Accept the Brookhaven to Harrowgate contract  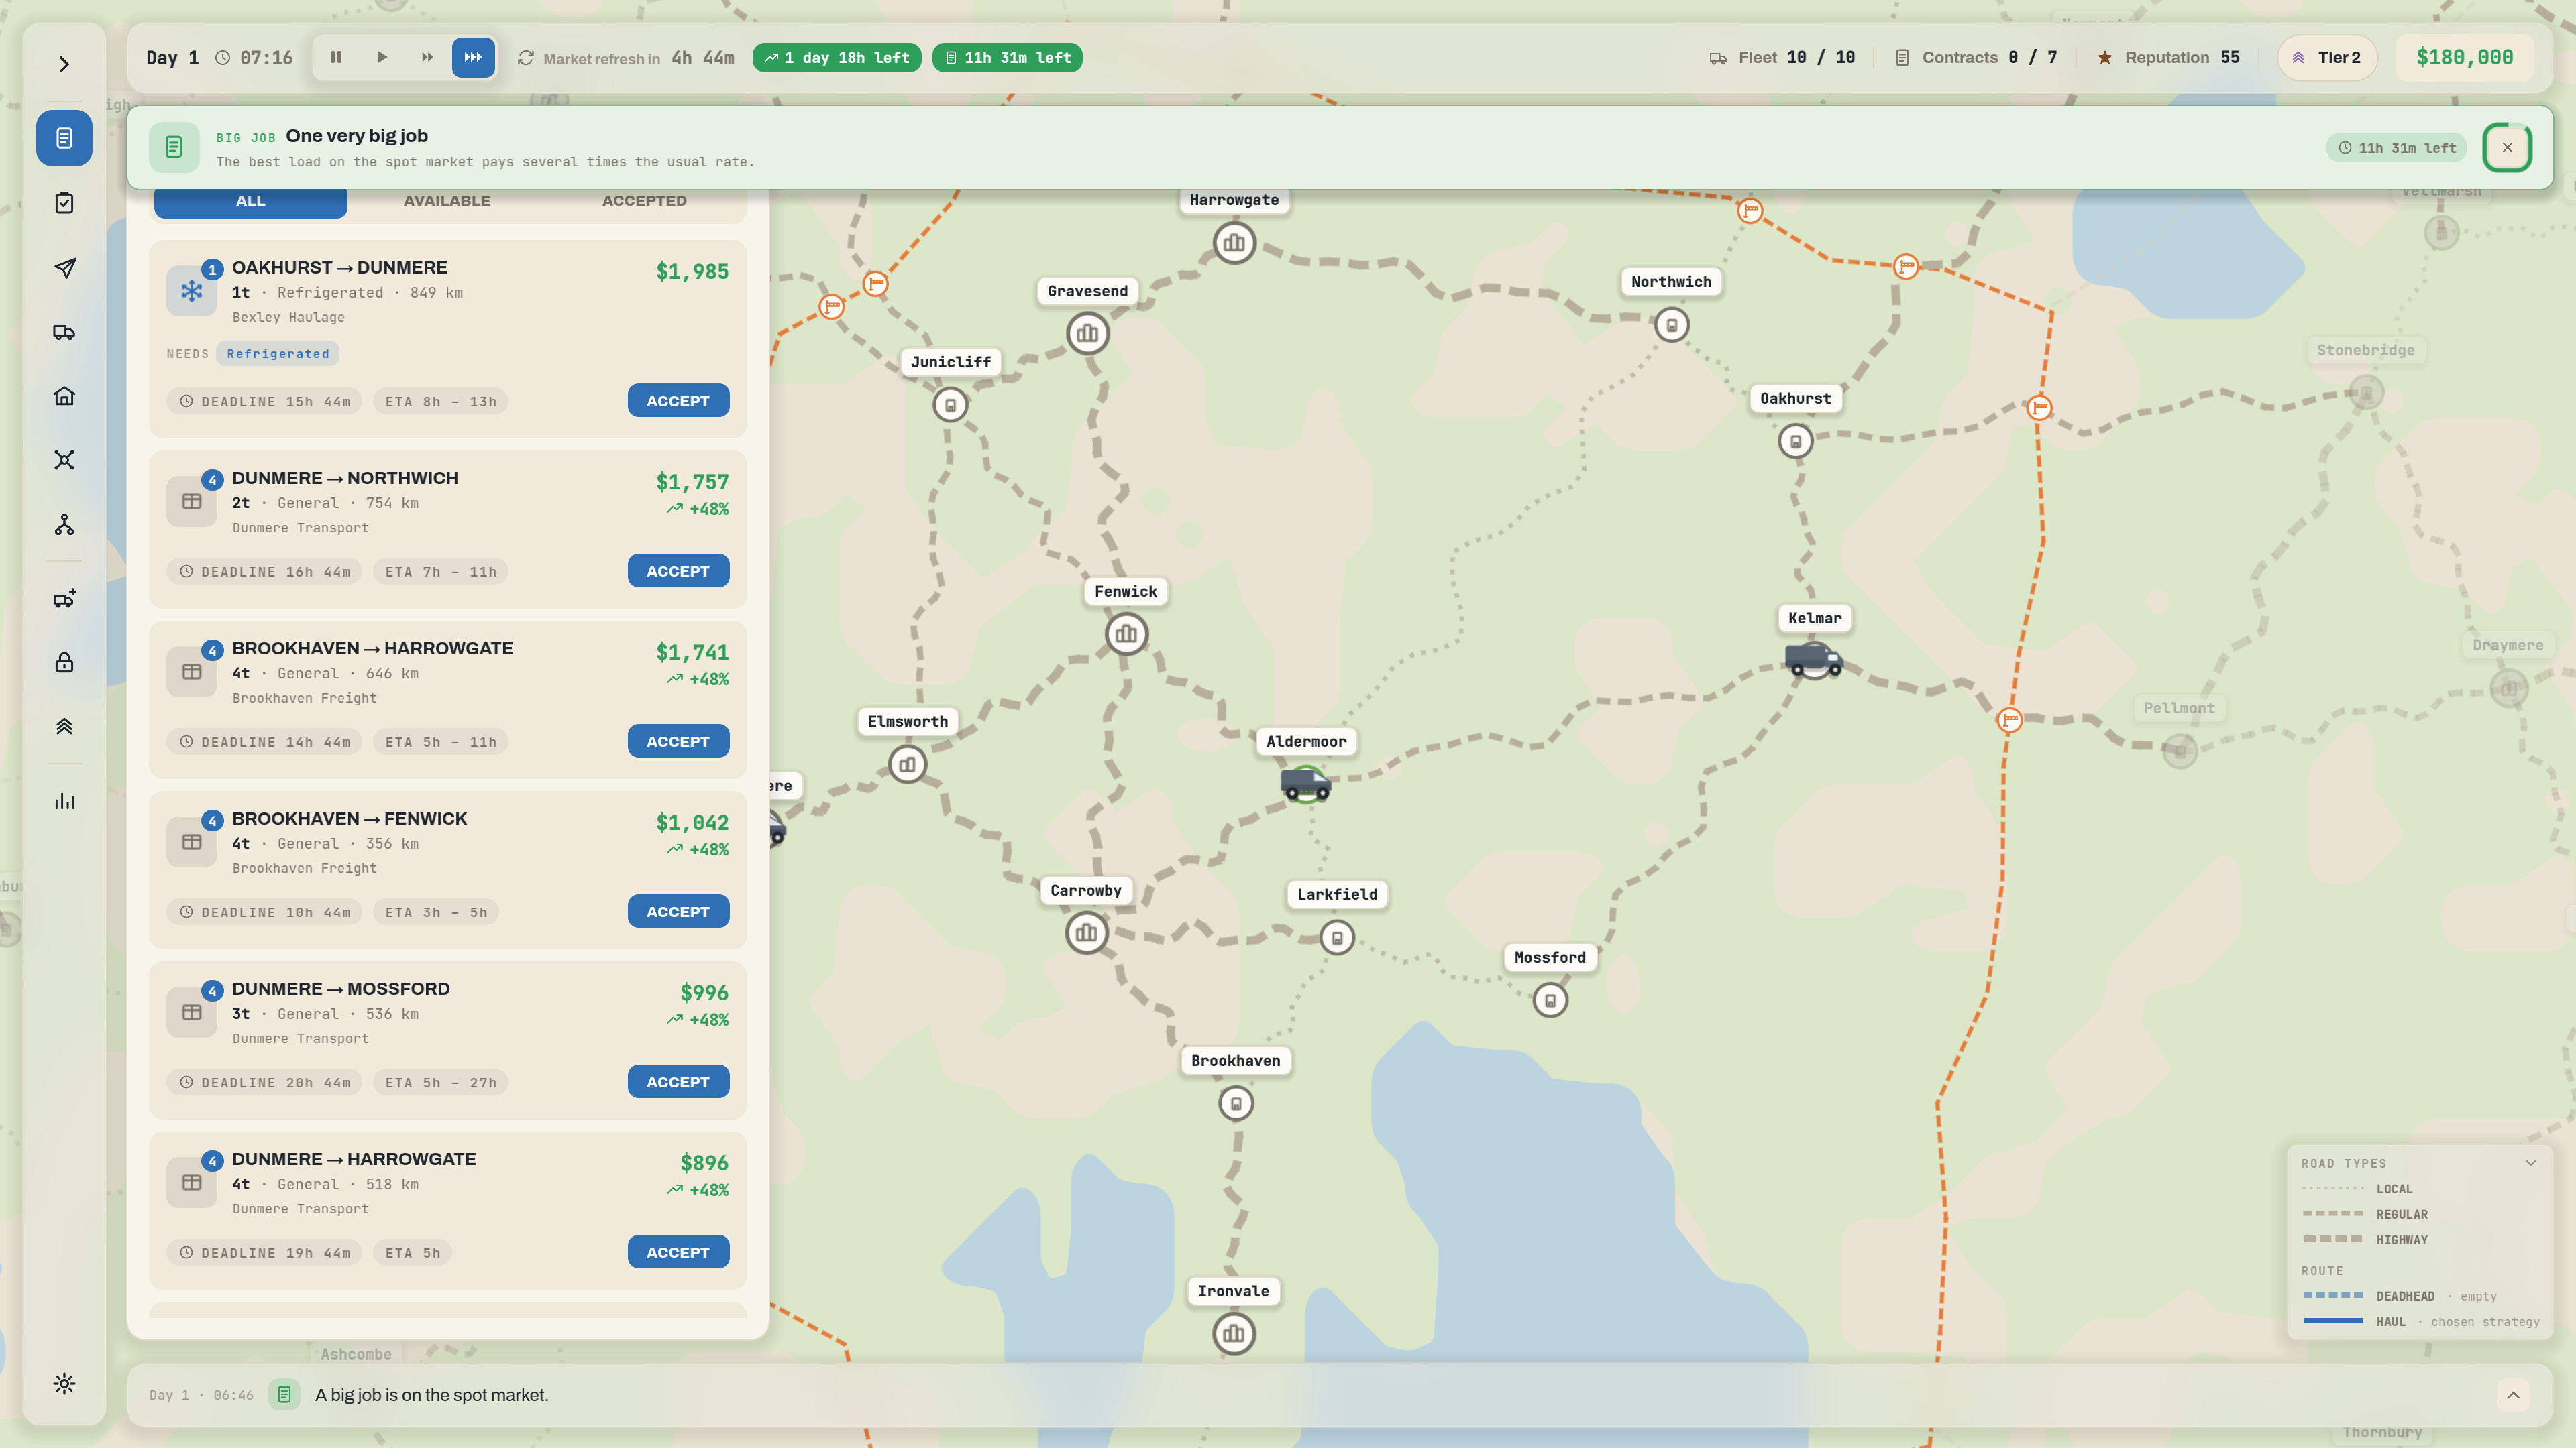(x=678, y=741)
